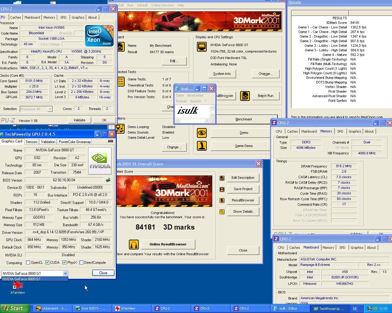Open SPD tab in the Memory CPU-Z window

(340, 131)
